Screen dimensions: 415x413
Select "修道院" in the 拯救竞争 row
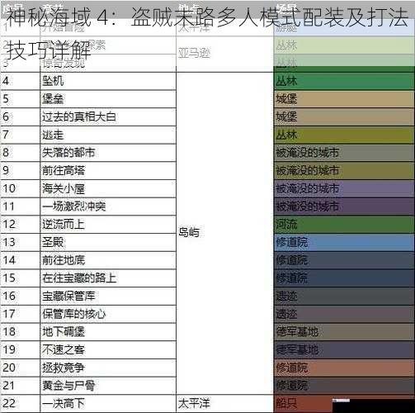[344, 368]
